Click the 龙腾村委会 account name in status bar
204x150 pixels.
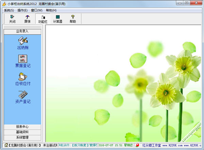pyautogui.click(x=24, y=145)
